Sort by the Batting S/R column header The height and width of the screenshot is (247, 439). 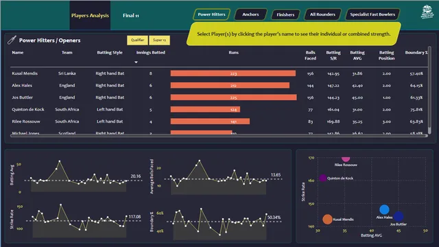click(333, 56)
